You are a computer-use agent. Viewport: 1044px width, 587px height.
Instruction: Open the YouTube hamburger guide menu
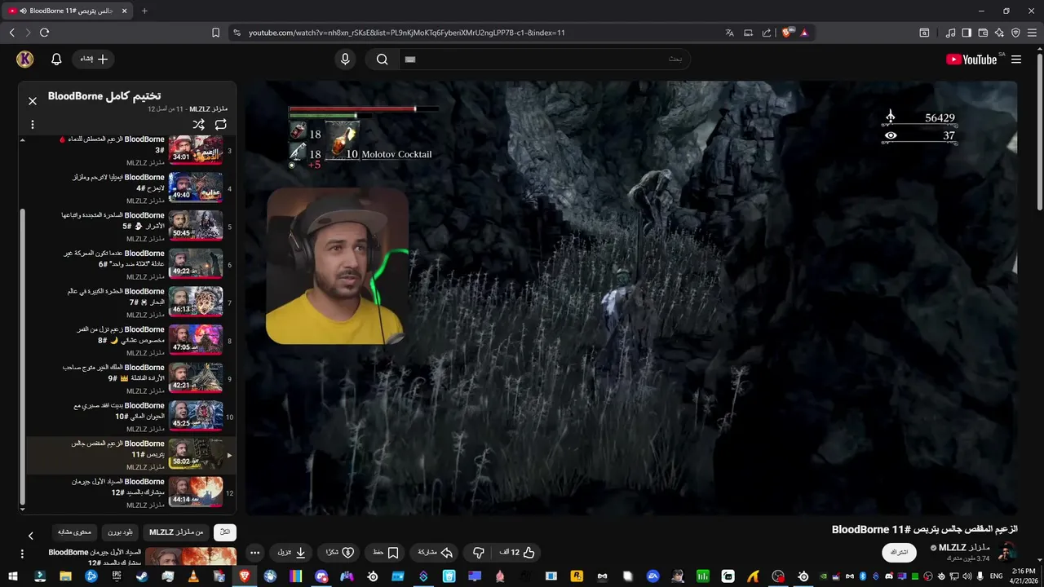pyautogui.click(x=1016, y=60)
